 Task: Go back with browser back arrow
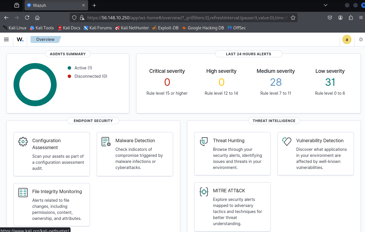coord(6,18)
